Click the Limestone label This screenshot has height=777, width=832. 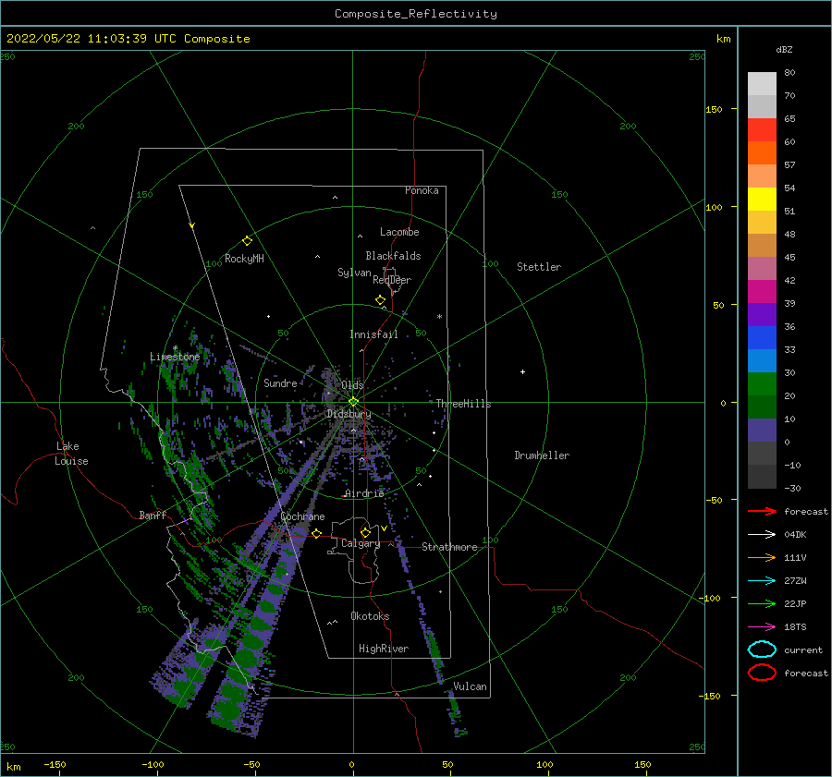click(x=175, y=357)
